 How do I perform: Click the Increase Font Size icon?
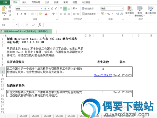52,8
